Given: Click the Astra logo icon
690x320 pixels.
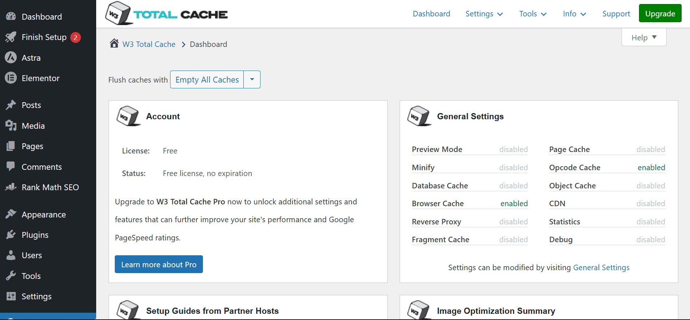Looking at the screenshot, I should coord(11,57).
